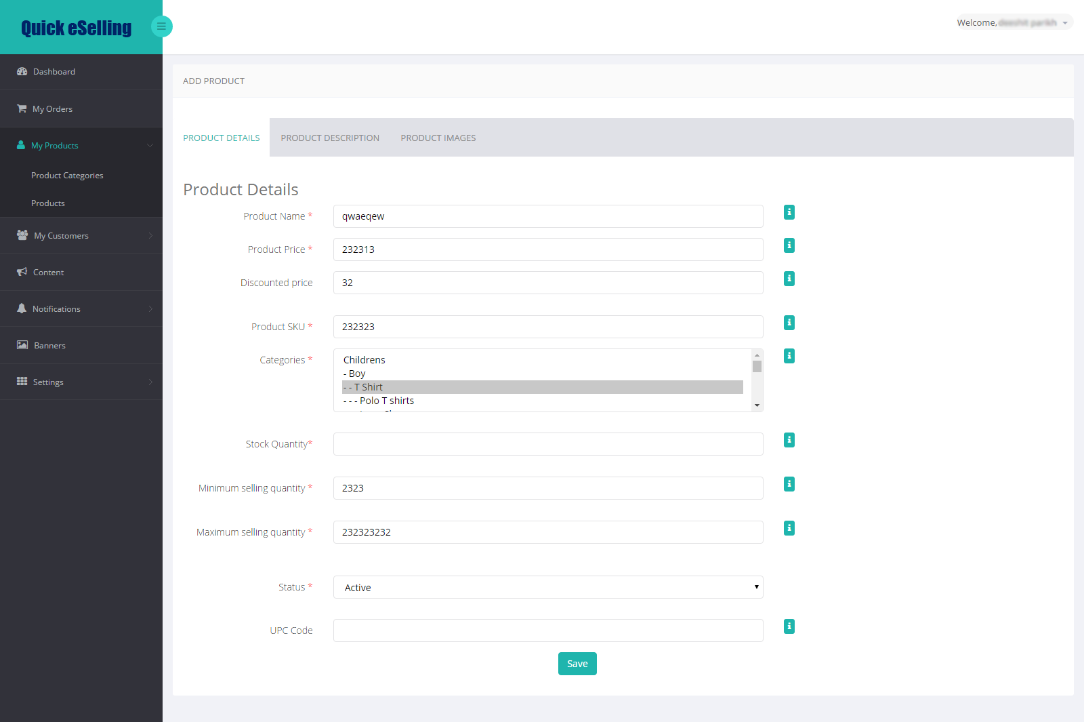Expand the Settings submenu chevron
Screen dimensions: 1084x722
[x=150, y=382]
